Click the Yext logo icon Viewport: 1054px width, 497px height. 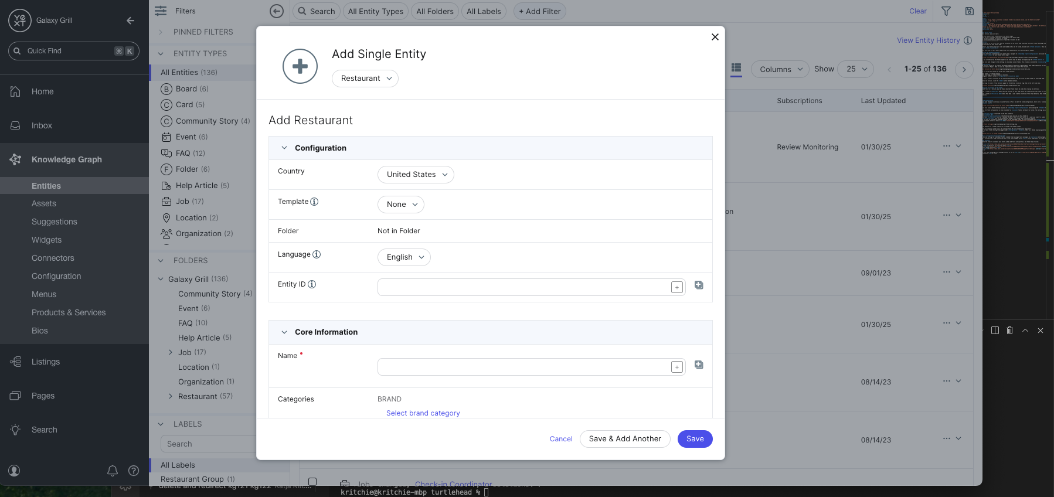[x=20, y=21]
